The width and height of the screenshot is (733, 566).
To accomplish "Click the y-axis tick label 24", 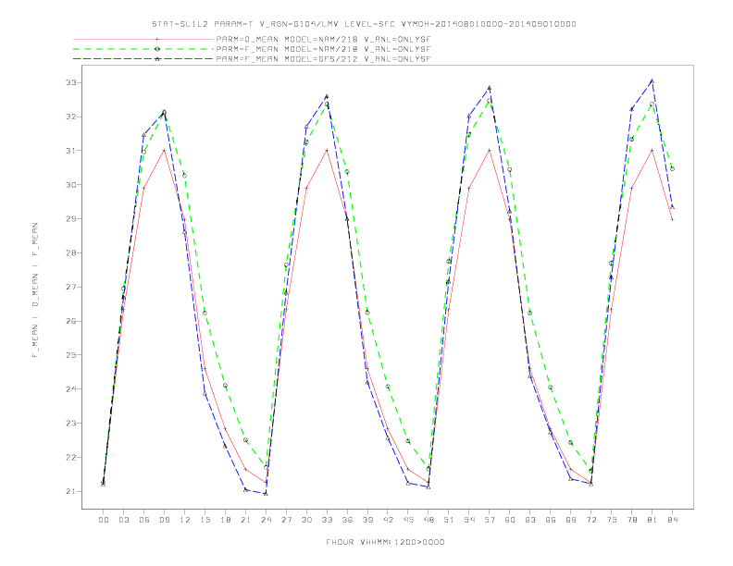I will pyautogui.click(x=71, y=389).
